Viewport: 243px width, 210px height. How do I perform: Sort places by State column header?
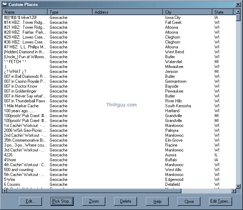pos(224,12)
